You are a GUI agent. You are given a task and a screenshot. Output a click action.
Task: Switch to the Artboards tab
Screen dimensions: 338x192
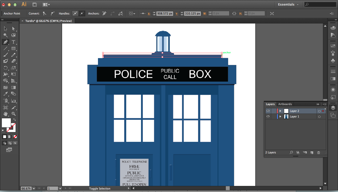pyautogui.click(x=285, y=104)
